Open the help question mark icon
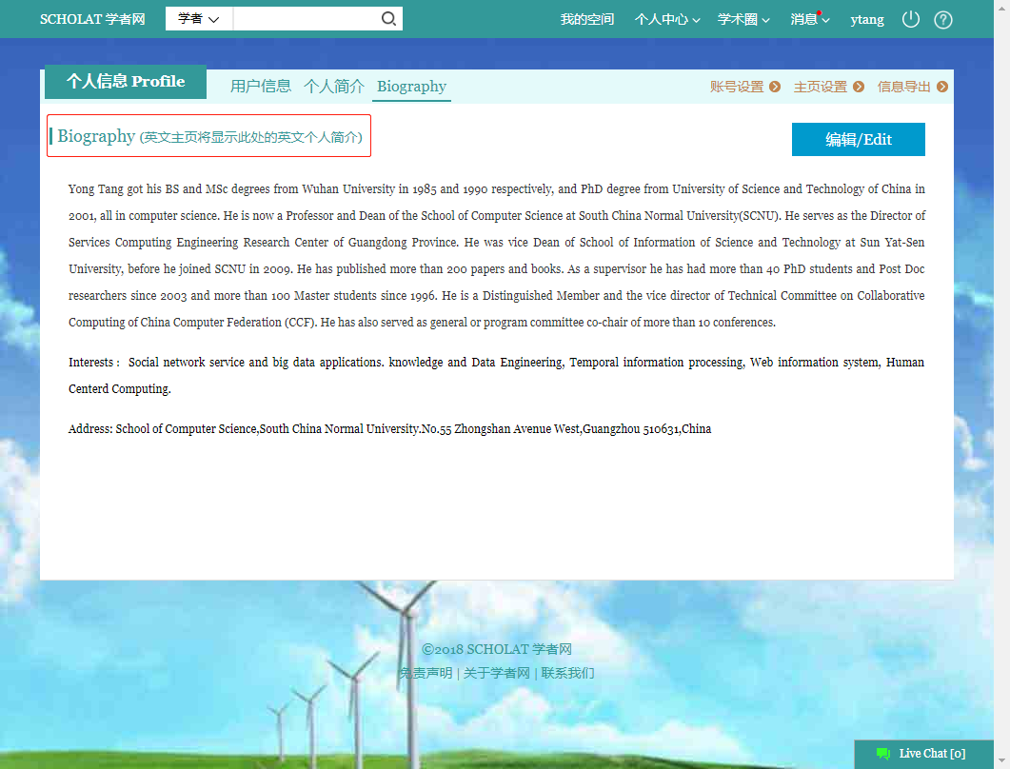The width and height of the screenshot is (1010, 769). (943, 19)
